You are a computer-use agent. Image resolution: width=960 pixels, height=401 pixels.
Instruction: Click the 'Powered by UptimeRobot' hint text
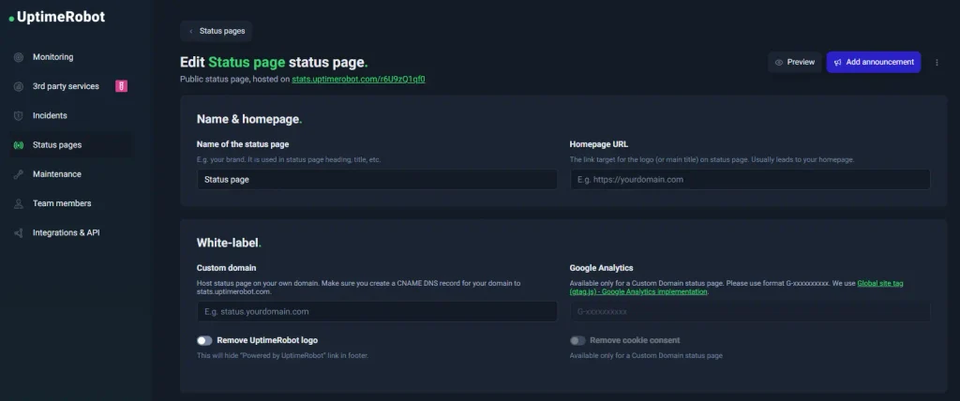(x=282, y=356)
